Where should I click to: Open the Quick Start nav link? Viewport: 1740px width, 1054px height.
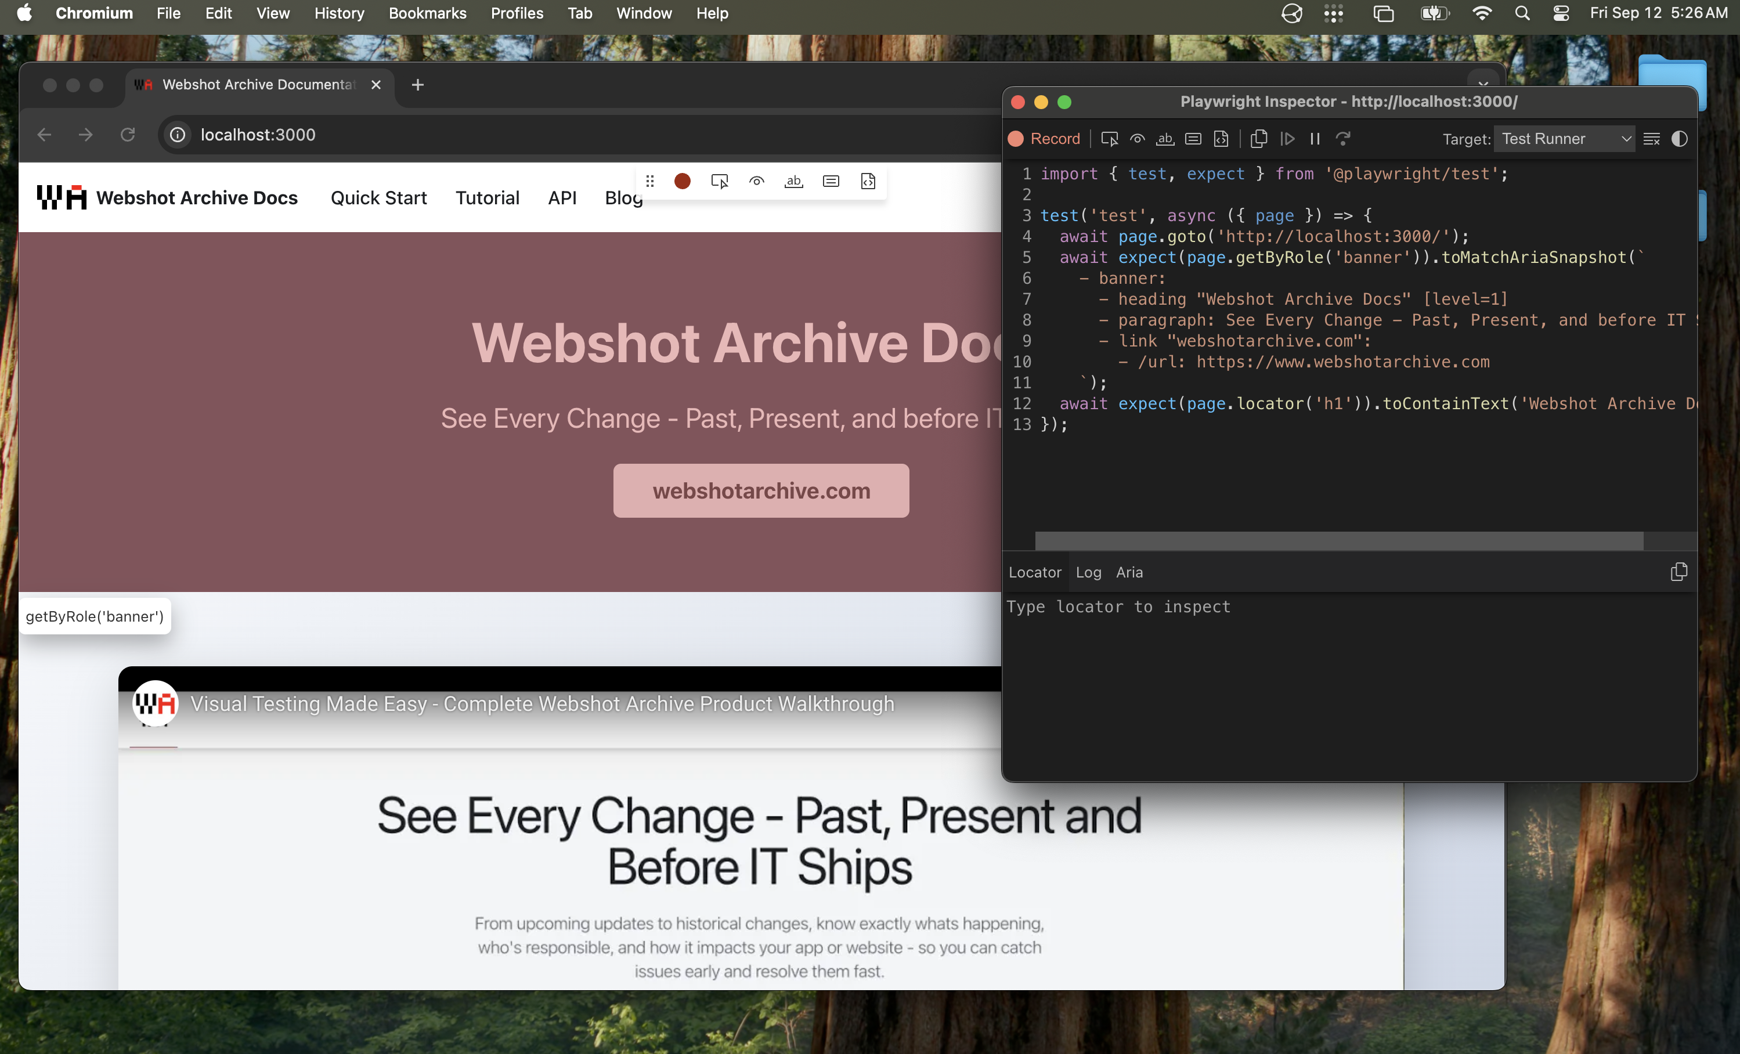coord(378,198)
